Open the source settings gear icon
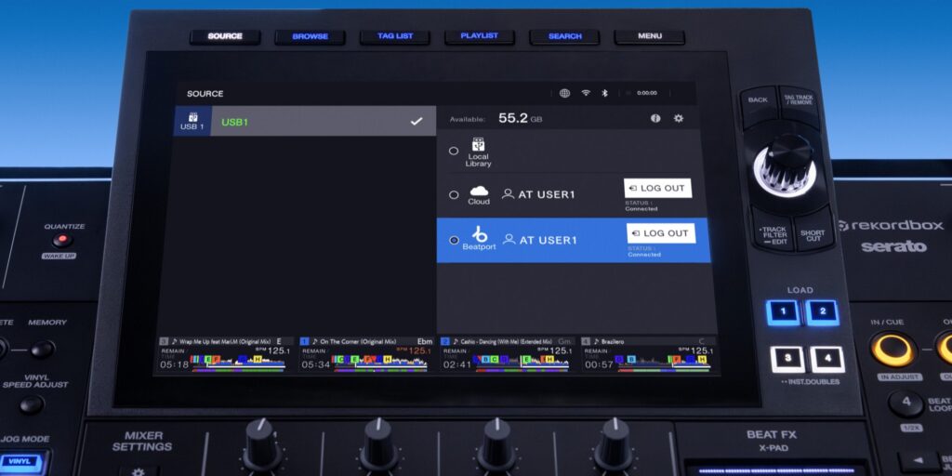The image size is (952, 476). 678,118
